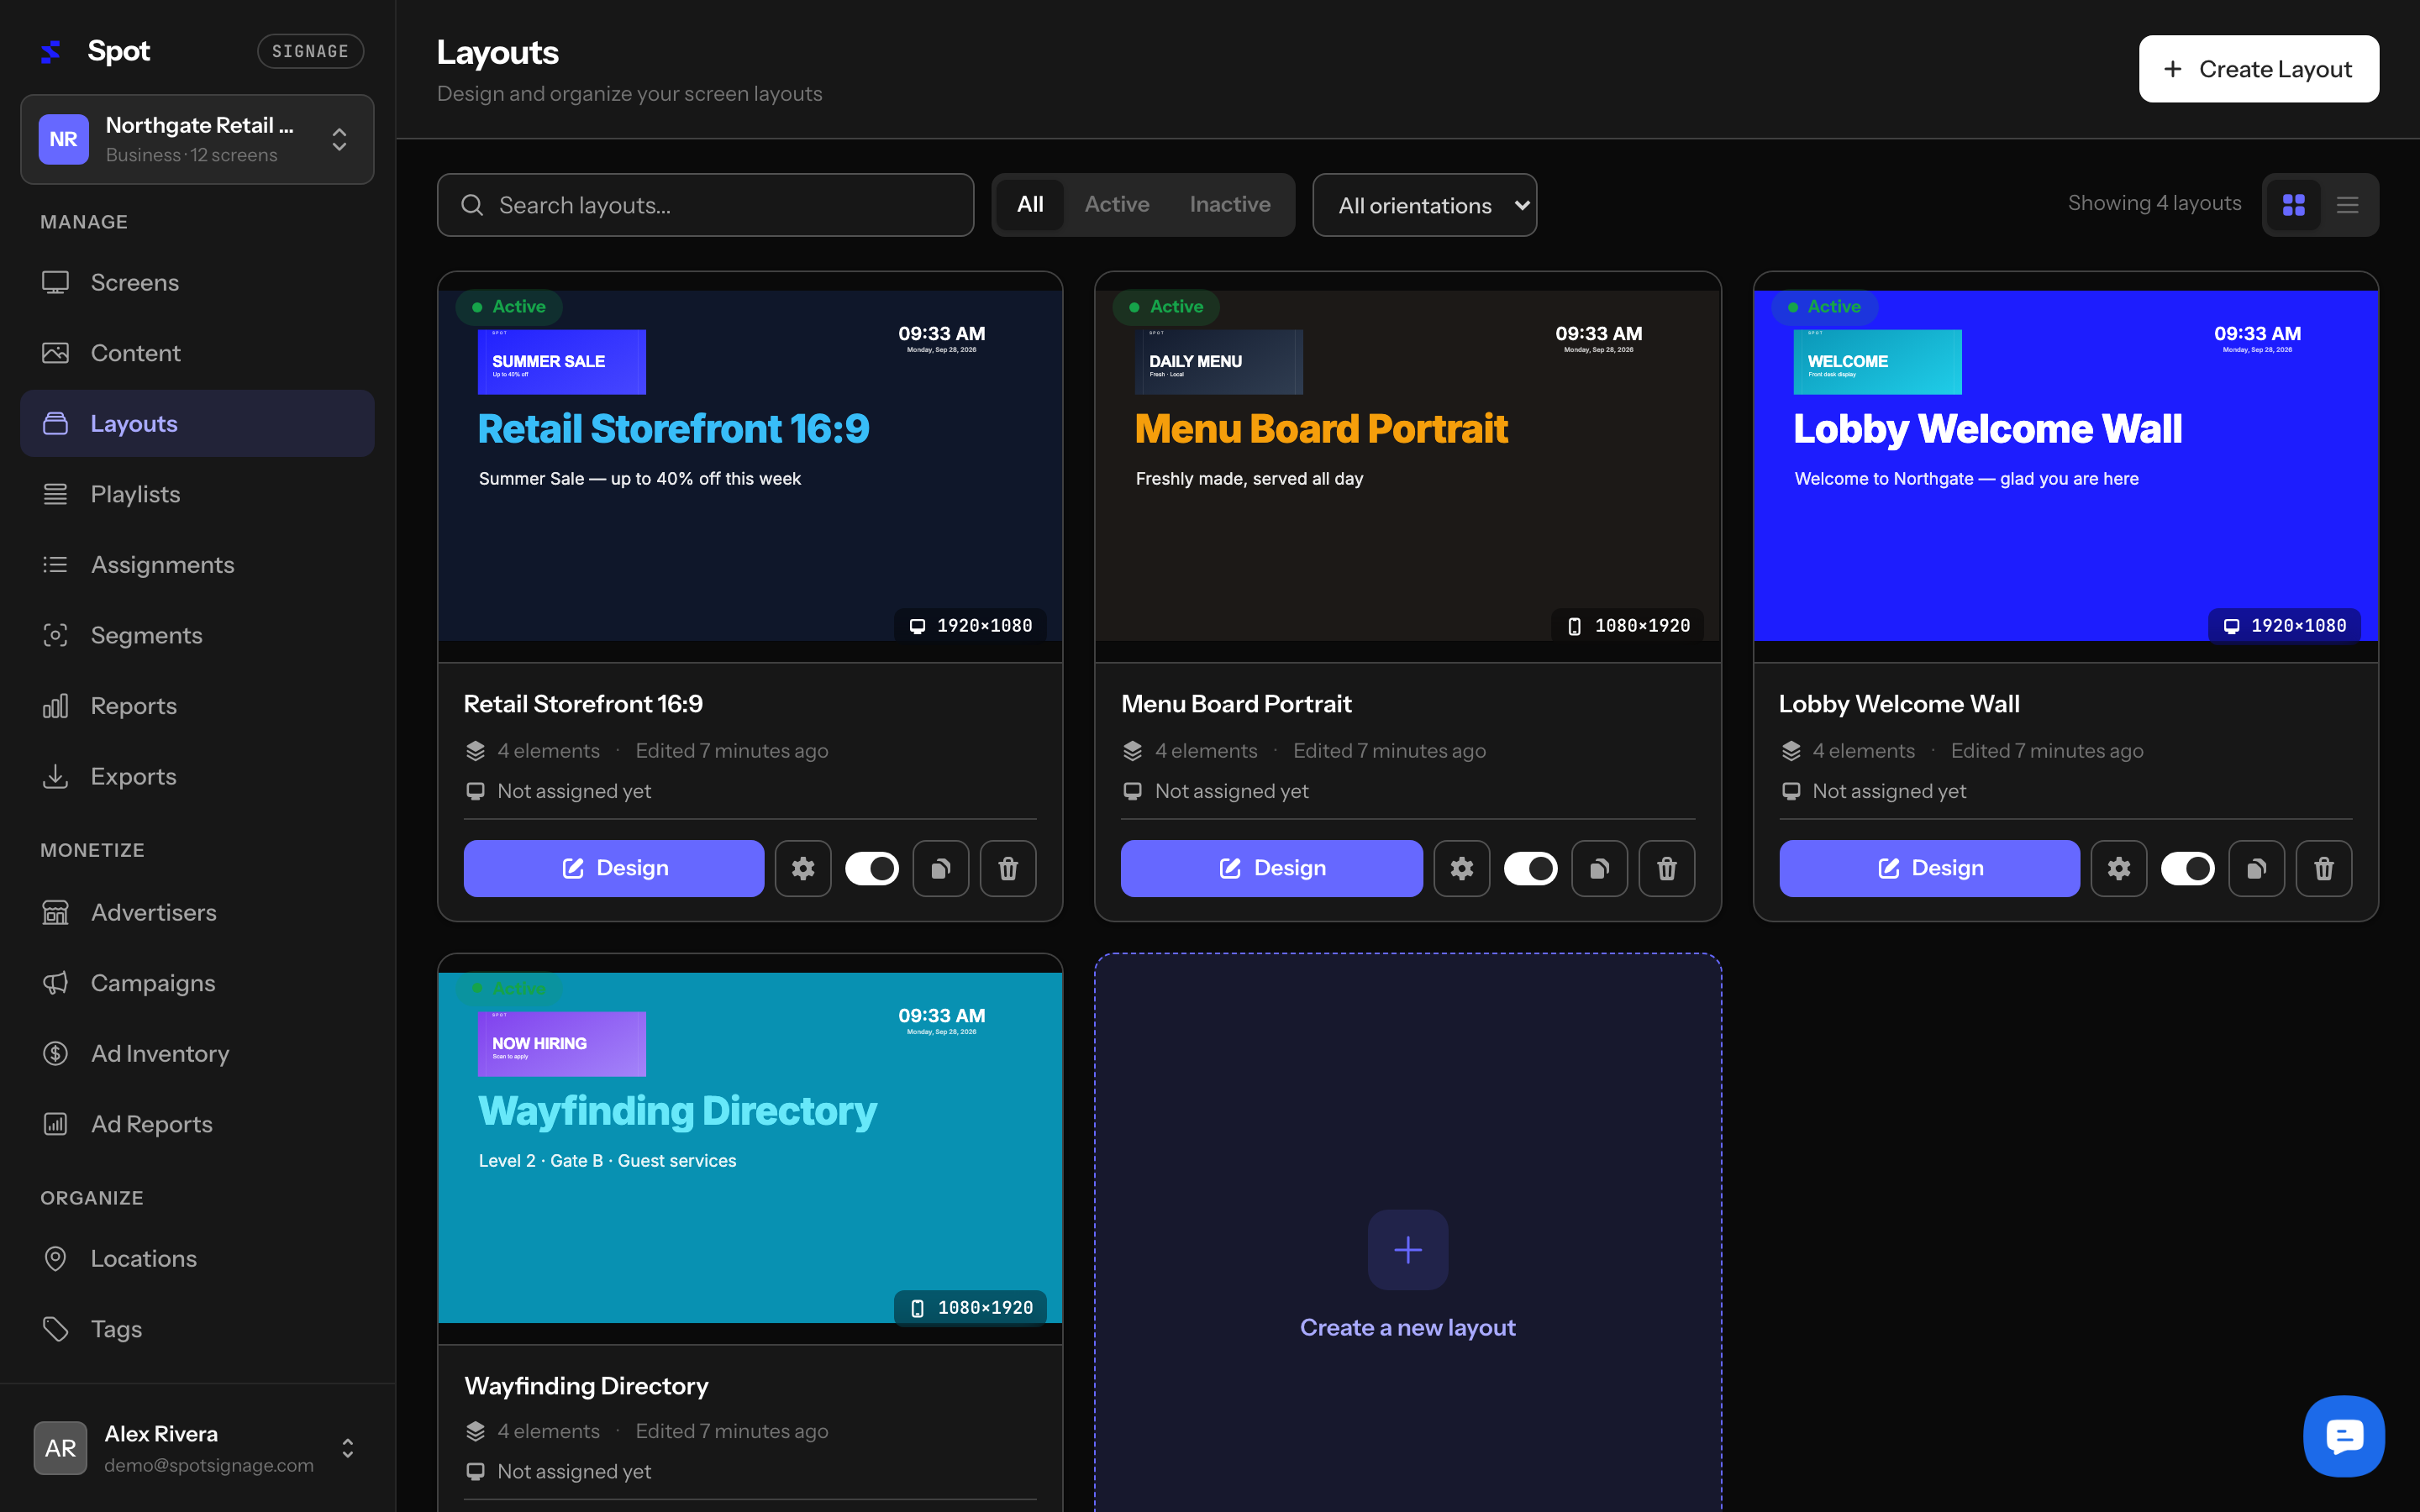Filter layouts by the Inactive tab
The image size is (2420, 1512).
click(x=1230, y=204)
